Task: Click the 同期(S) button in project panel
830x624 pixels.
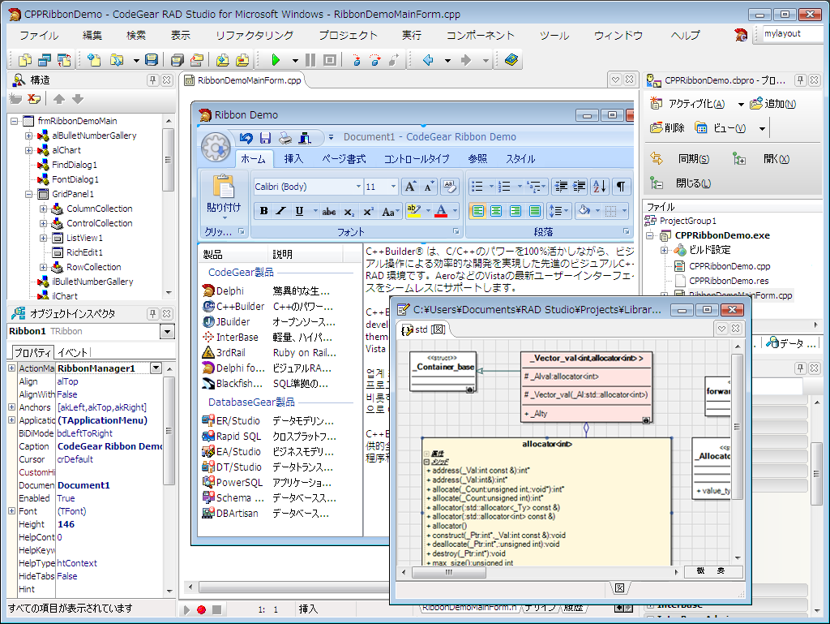Action: [x=680, y=159]
